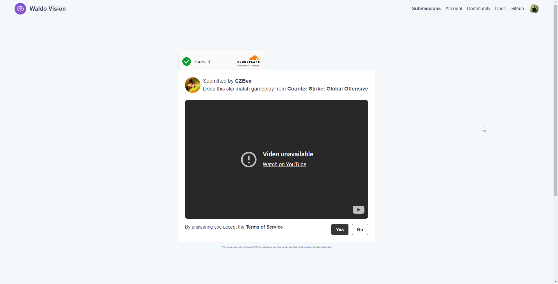Click the scrollbar down arrow
558x284 pixels.
(556, 281)
